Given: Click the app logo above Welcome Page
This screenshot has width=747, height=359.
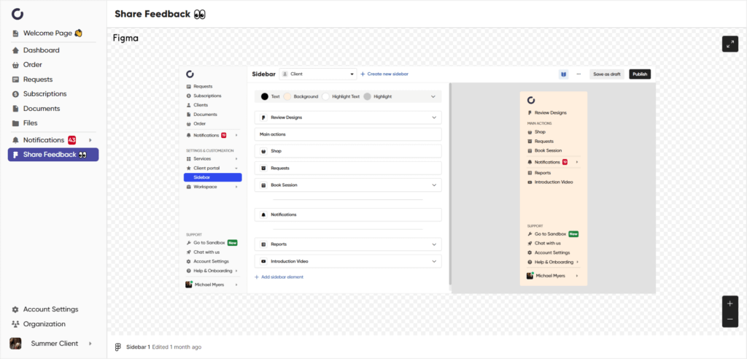Looking at the screenshot, I should (x=18, y=15).
